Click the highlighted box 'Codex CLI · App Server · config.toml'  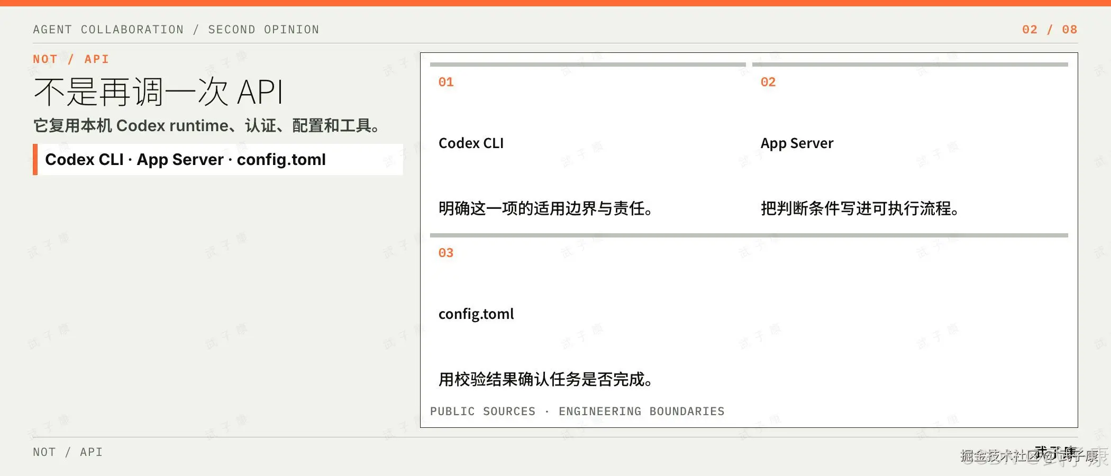click(x=218, y=159)
